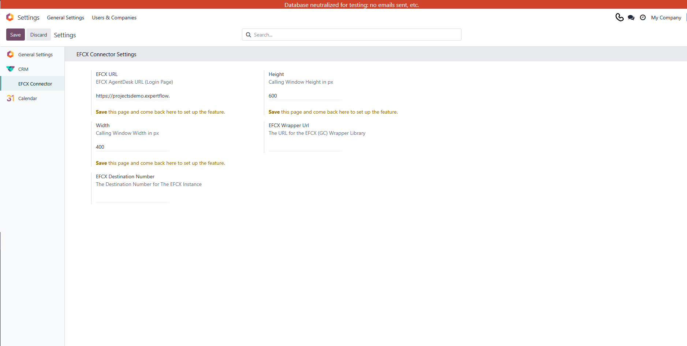
Task: Click the Odoo Settings app logo icon
Action: [x=10, y=18]
